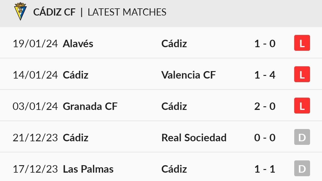This screenshot has height=181, width=322.
Task: Open Valencia CF team name link
Action: click(188, 75)
